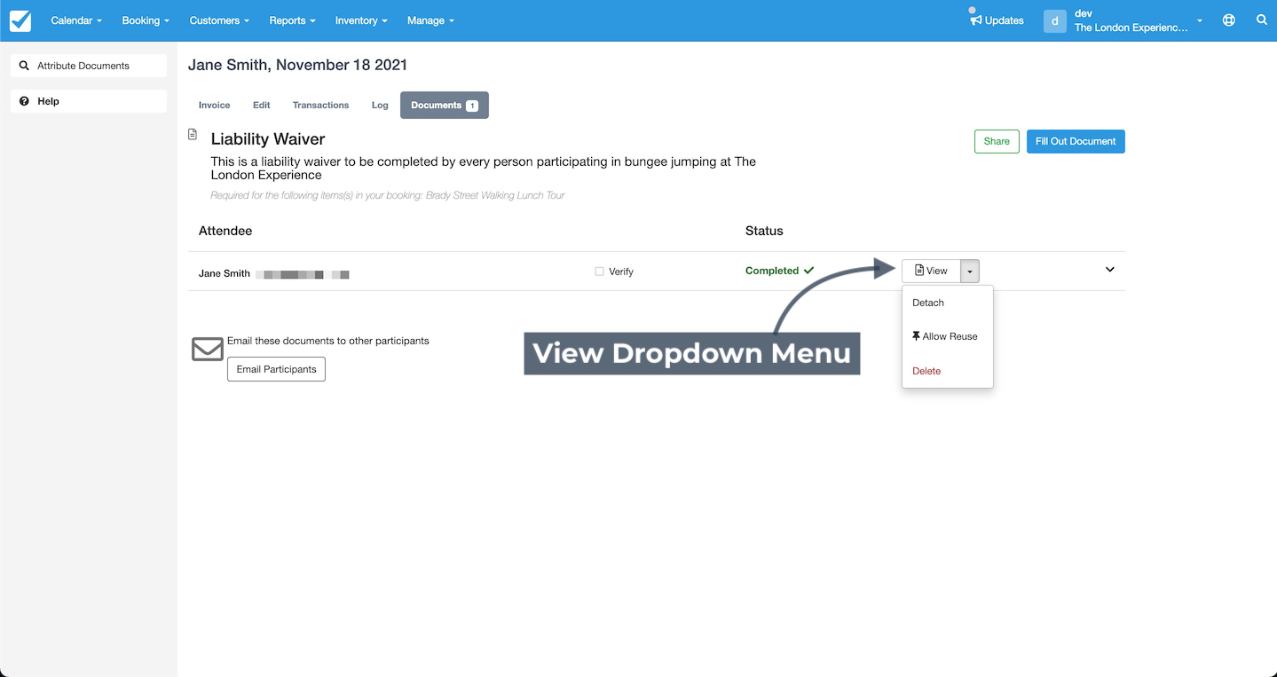Open the global search magnifier icon
This screenshot has width=1277, height=677.
1261,20
